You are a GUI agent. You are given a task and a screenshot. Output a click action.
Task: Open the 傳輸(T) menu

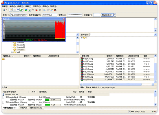point(28,6)
